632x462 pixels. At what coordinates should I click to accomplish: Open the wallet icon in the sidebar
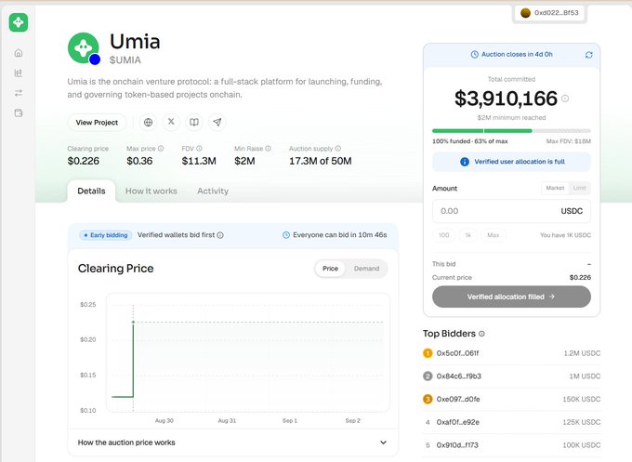click(19, 112)
